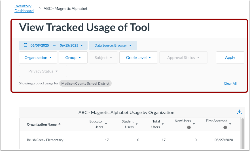Viewport: 250px width, 151px height.
Task: Open the Privacy Status filter dropdown
Action: pyautogui.click(x=43, y=71)
